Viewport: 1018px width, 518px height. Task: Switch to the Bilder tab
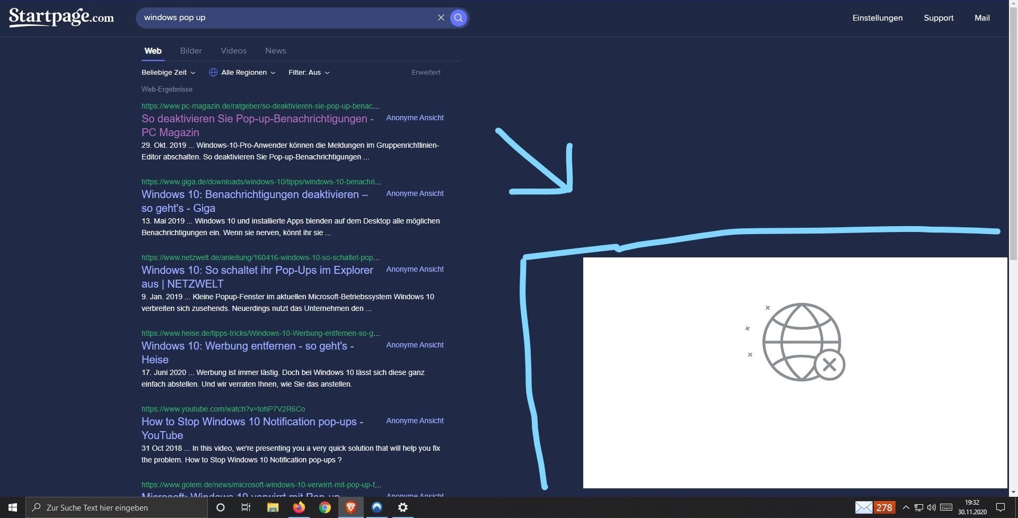coord(191,51)
